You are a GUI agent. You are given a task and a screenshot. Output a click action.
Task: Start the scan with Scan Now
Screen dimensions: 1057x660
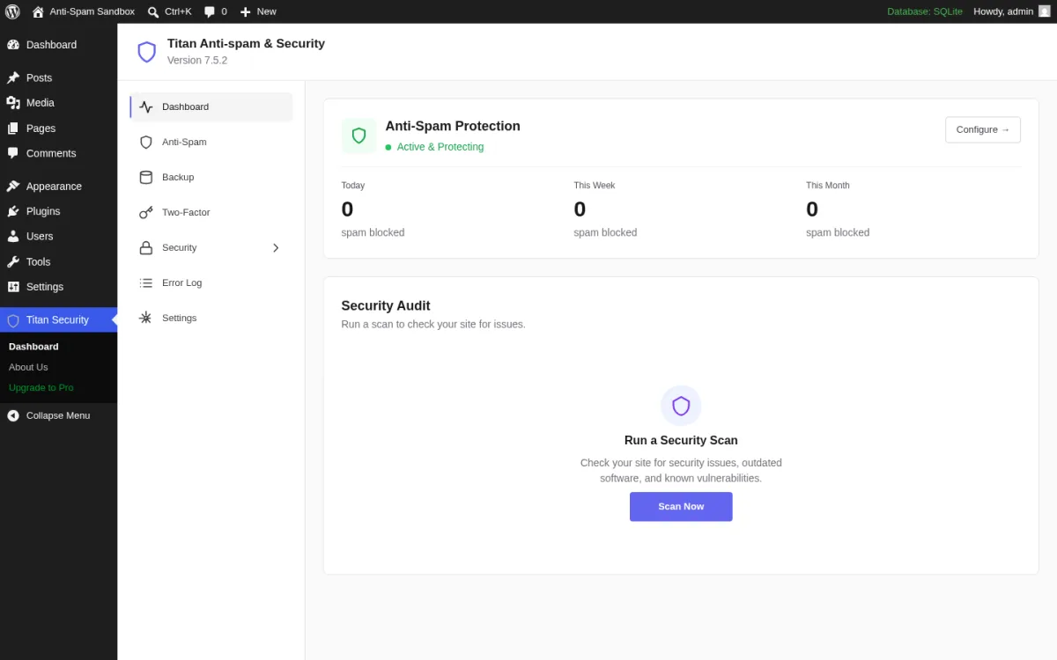tap(681, 506)
